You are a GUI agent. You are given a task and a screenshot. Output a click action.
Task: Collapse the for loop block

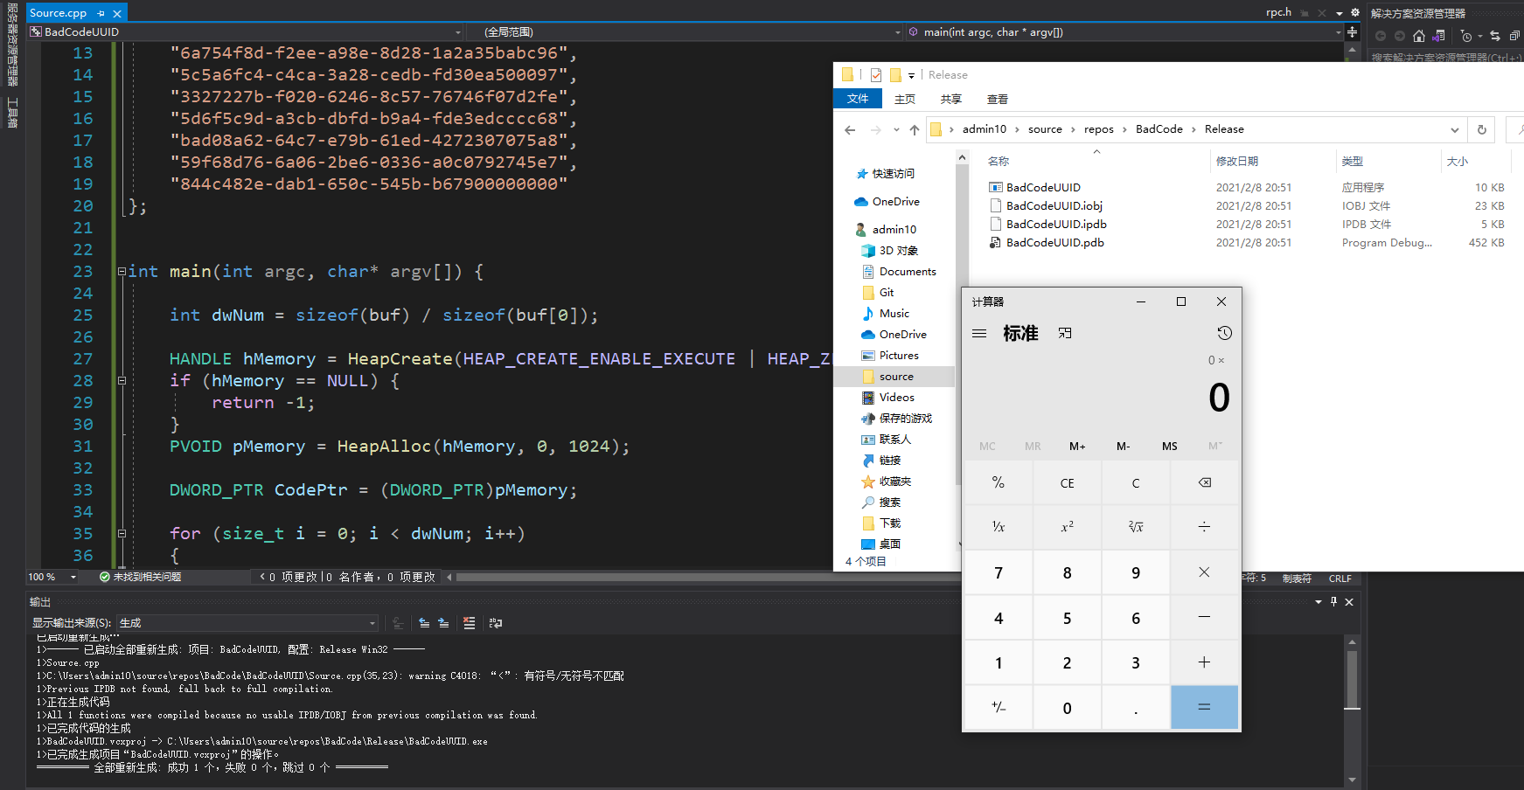pos(122,533)
